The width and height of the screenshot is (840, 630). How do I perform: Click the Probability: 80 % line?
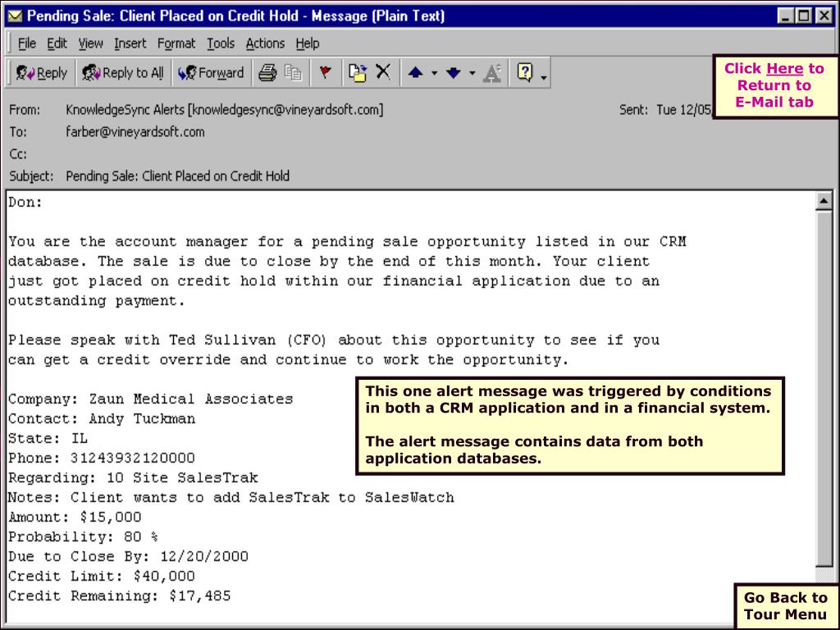[83, 536]
